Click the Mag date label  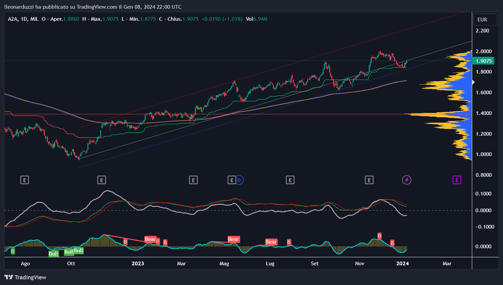coord(224,264)
